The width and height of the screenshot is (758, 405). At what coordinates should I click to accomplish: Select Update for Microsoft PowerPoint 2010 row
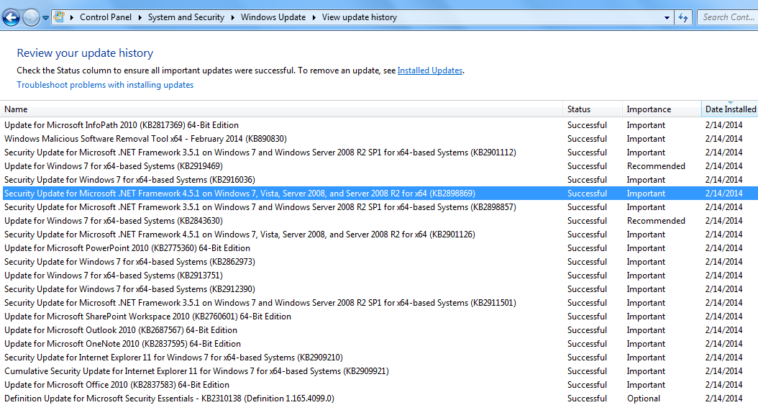click(379, 248)
